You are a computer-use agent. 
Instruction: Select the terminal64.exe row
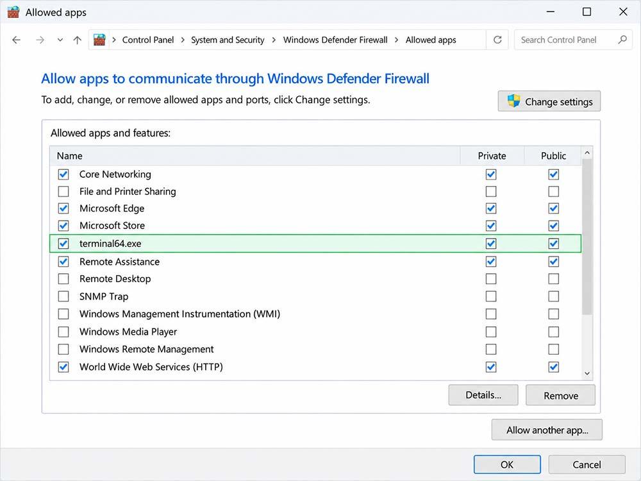pyautogui.click(x=315, y=243)
